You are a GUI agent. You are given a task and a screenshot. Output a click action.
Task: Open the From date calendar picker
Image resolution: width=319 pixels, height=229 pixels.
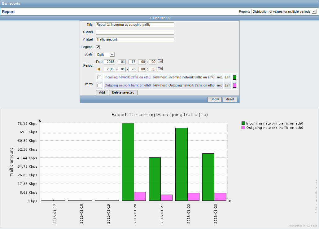click(x=160, y=61)
